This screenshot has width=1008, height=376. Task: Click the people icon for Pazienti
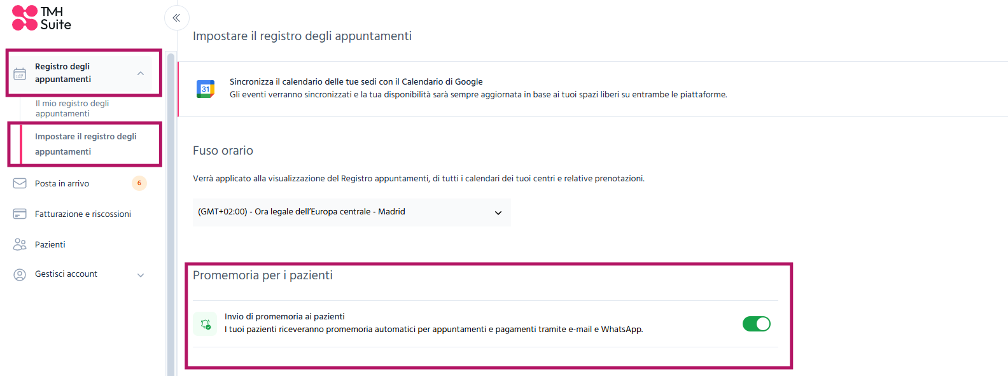click(x=20, y=244)
